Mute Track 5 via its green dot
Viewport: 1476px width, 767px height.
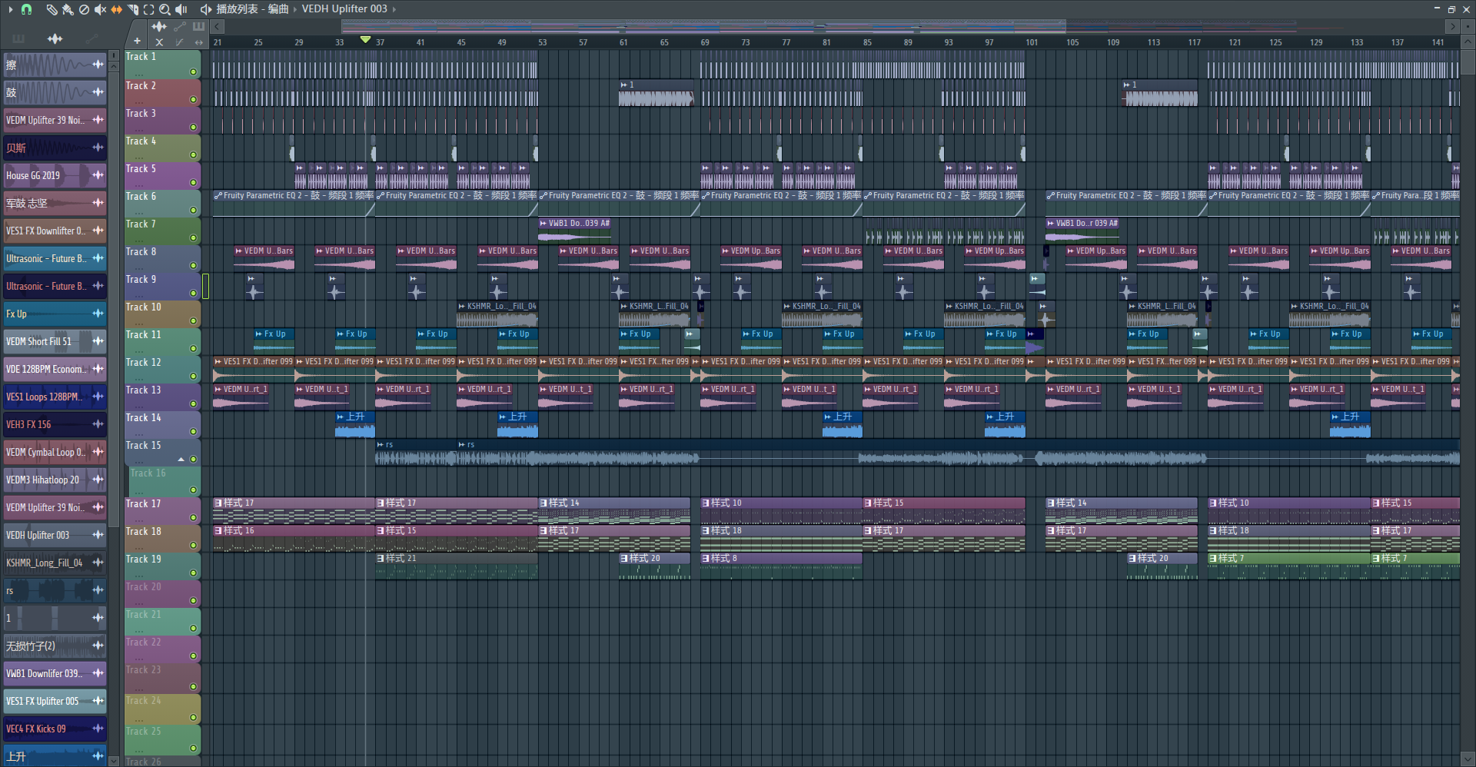coord(194,183)
